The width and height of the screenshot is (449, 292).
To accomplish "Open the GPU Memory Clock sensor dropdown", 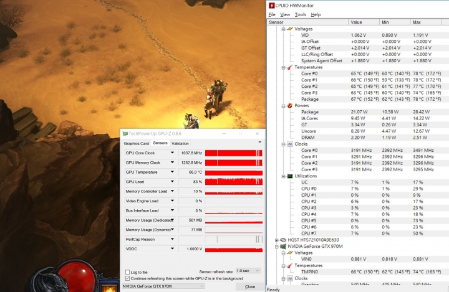I will [172, 162].
